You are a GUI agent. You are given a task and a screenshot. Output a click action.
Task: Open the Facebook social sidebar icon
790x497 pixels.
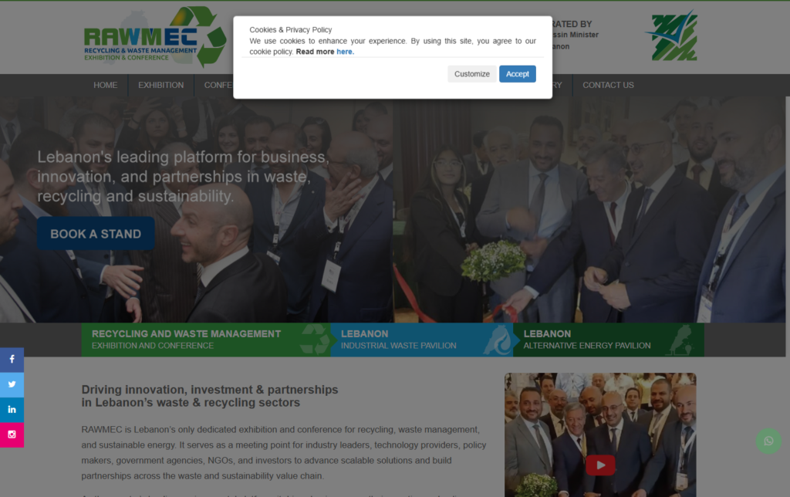click(x=12, y=360)
